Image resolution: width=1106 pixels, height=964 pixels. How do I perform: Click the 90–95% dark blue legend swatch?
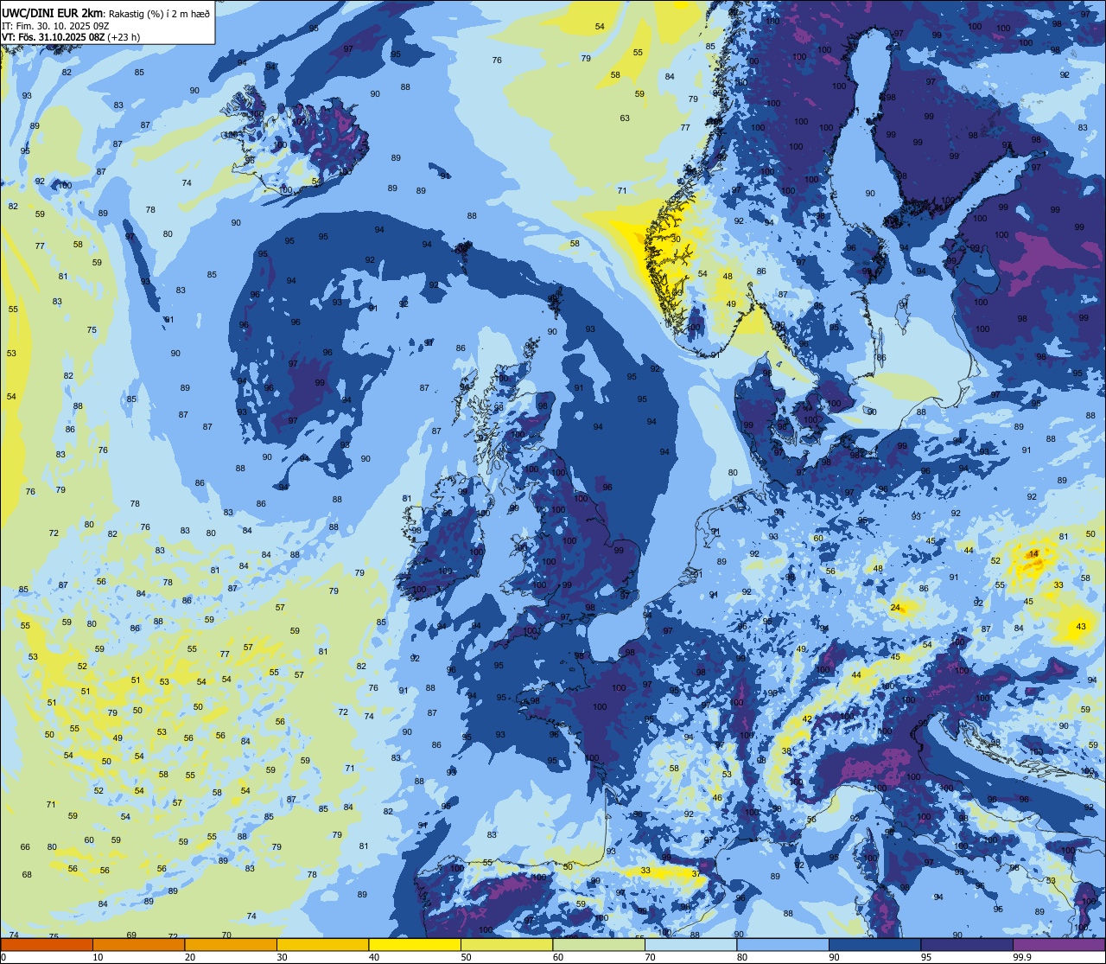[x=874, y=944]
